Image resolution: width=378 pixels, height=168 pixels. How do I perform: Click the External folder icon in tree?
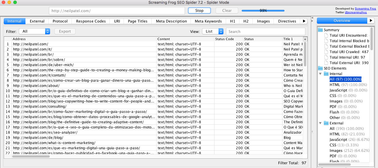coord(326,123)
